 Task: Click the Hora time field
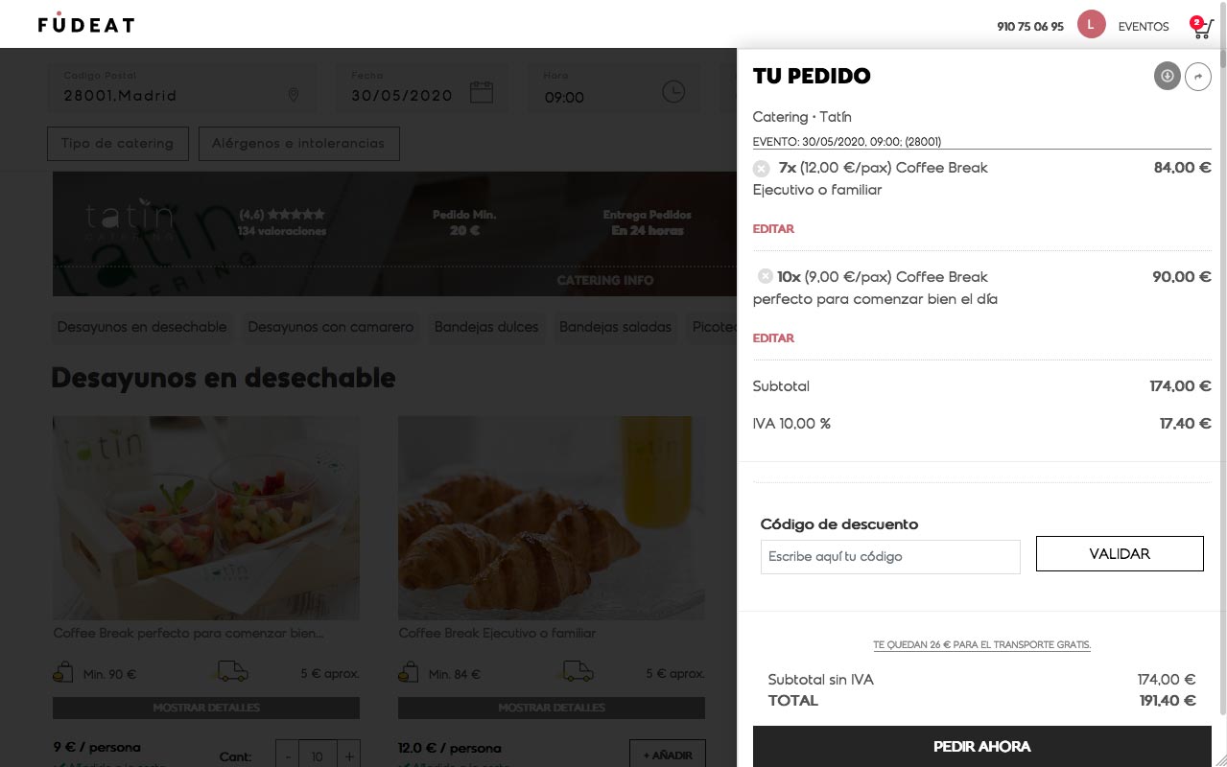pyautogui.click(x=614, y=88)
